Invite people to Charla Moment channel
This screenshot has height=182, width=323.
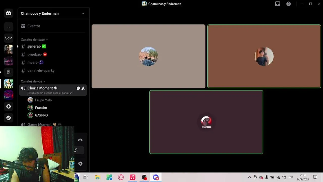[x=83, y=88]
